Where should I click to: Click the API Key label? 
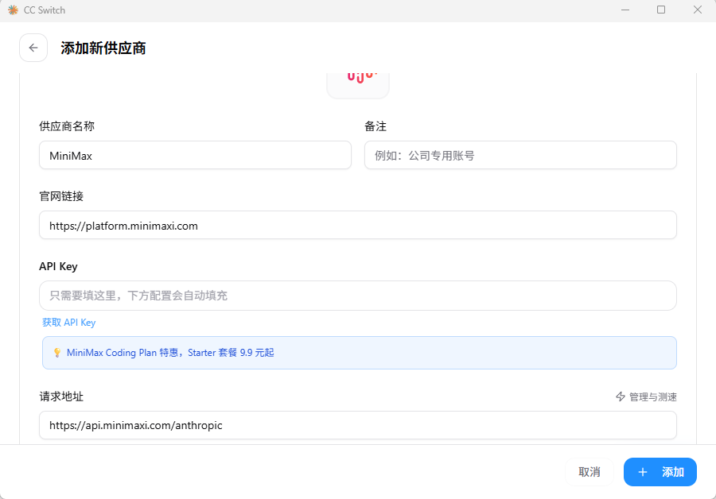(58, 266)
